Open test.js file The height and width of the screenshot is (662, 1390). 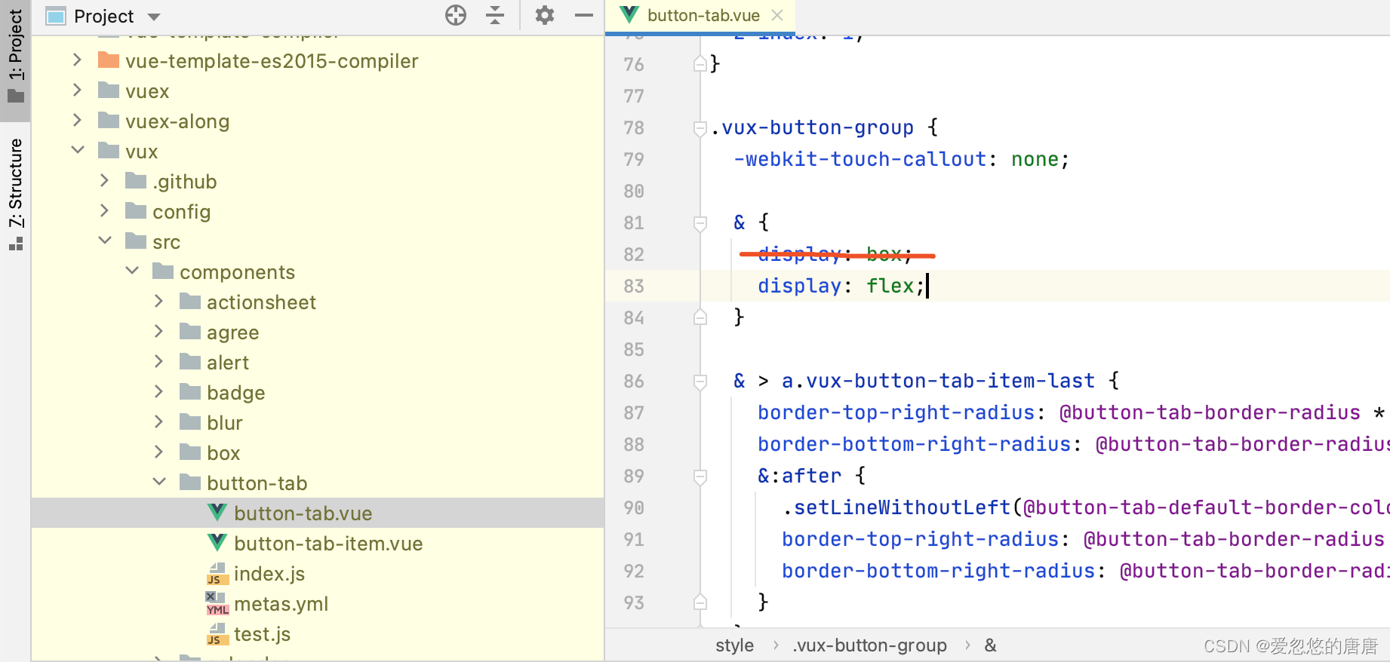pos(262,634)
